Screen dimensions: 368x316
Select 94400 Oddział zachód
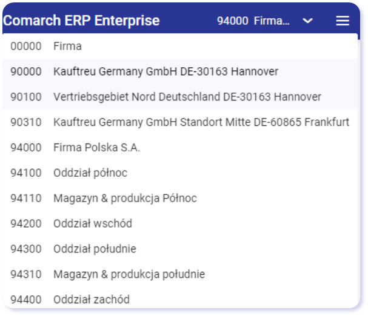pos(180,297)
